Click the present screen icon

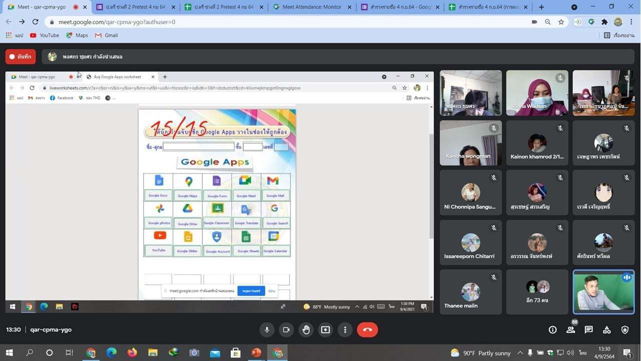pos(326,329)
